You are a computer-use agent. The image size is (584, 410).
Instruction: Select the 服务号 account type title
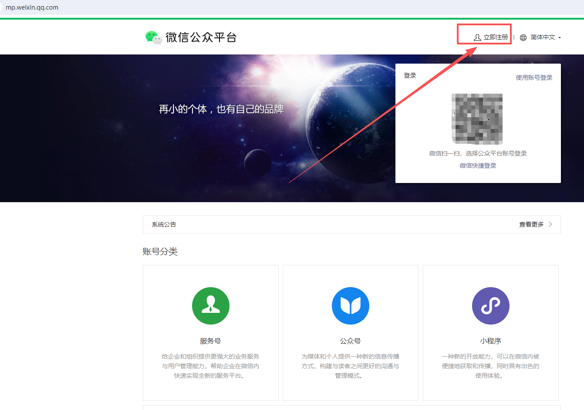click(210, 341)
